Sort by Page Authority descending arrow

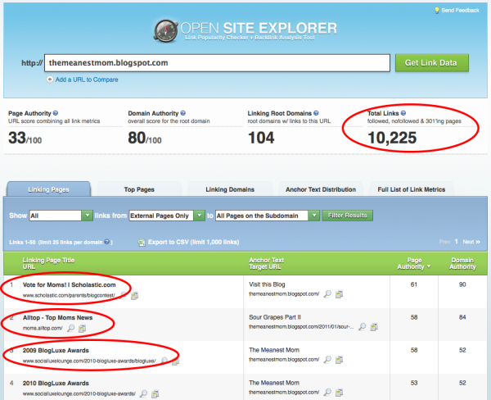click(x=429, y=266)
